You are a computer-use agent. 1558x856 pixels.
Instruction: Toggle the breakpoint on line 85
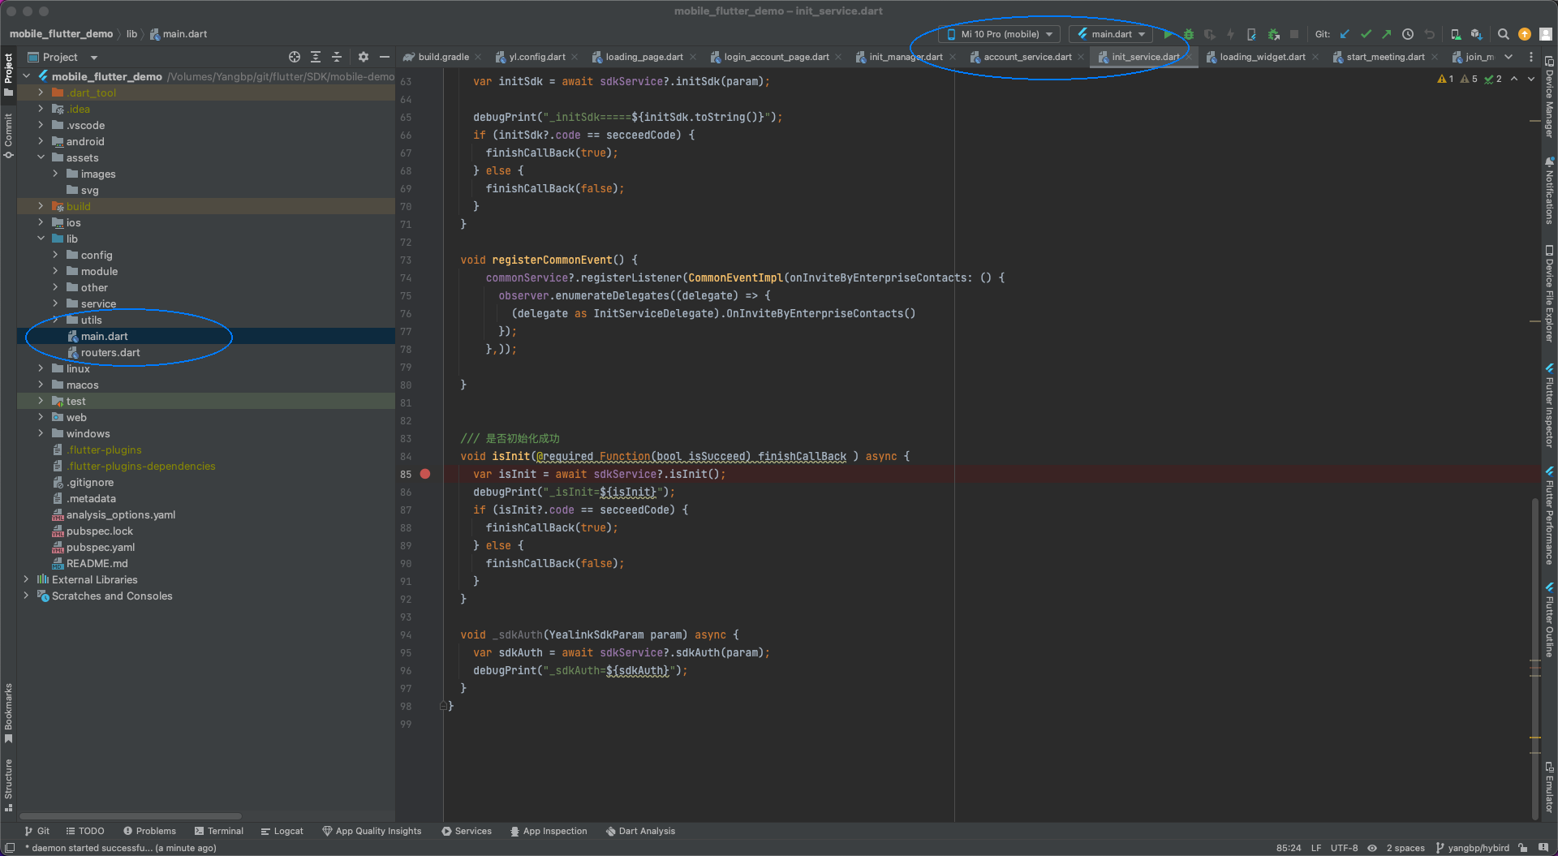(x=425, y=474)
